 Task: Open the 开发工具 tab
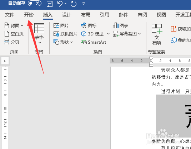pos(183,15)
